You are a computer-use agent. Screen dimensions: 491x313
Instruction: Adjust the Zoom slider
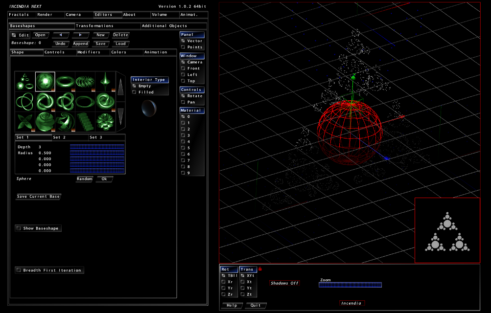click(x=350, y=285)
